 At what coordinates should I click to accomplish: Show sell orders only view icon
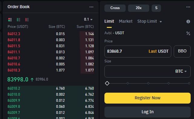(27, 20)
